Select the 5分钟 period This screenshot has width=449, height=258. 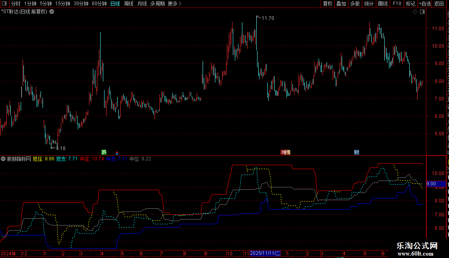click(x=46, y=4)
